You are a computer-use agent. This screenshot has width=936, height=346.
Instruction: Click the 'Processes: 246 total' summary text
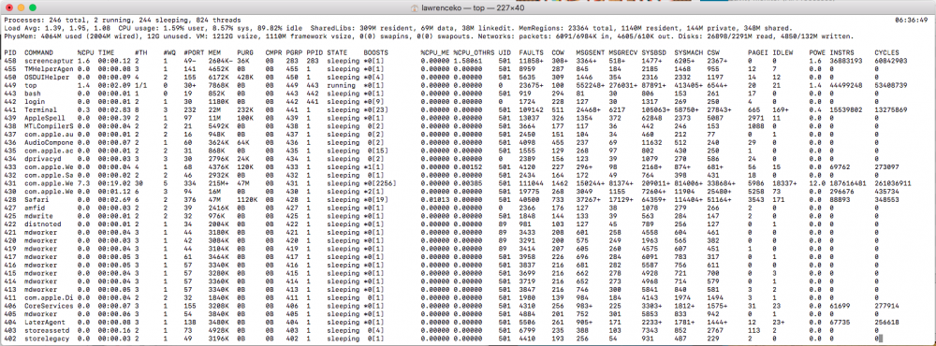pyautogui.click(x=44, y=20)
